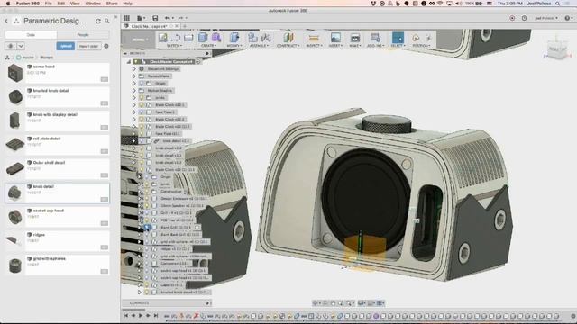Image resolution: width=577 pixels, height=324 pixels.
Task: Switch to the Data tab
Action: click(31, 35)
